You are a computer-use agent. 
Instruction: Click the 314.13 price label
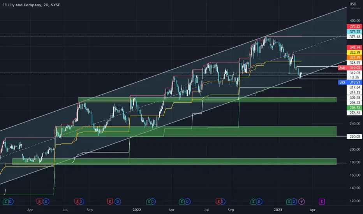tap(354, 92)
